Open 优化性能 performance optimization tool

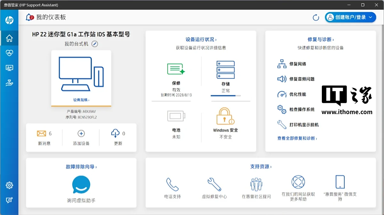point(282,94)
